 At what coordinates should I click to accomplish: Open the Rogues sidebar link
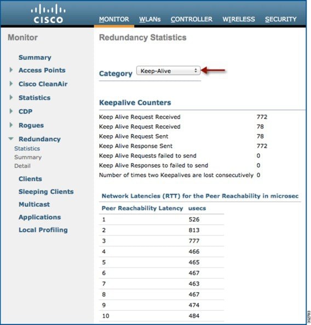pos(31,125)
